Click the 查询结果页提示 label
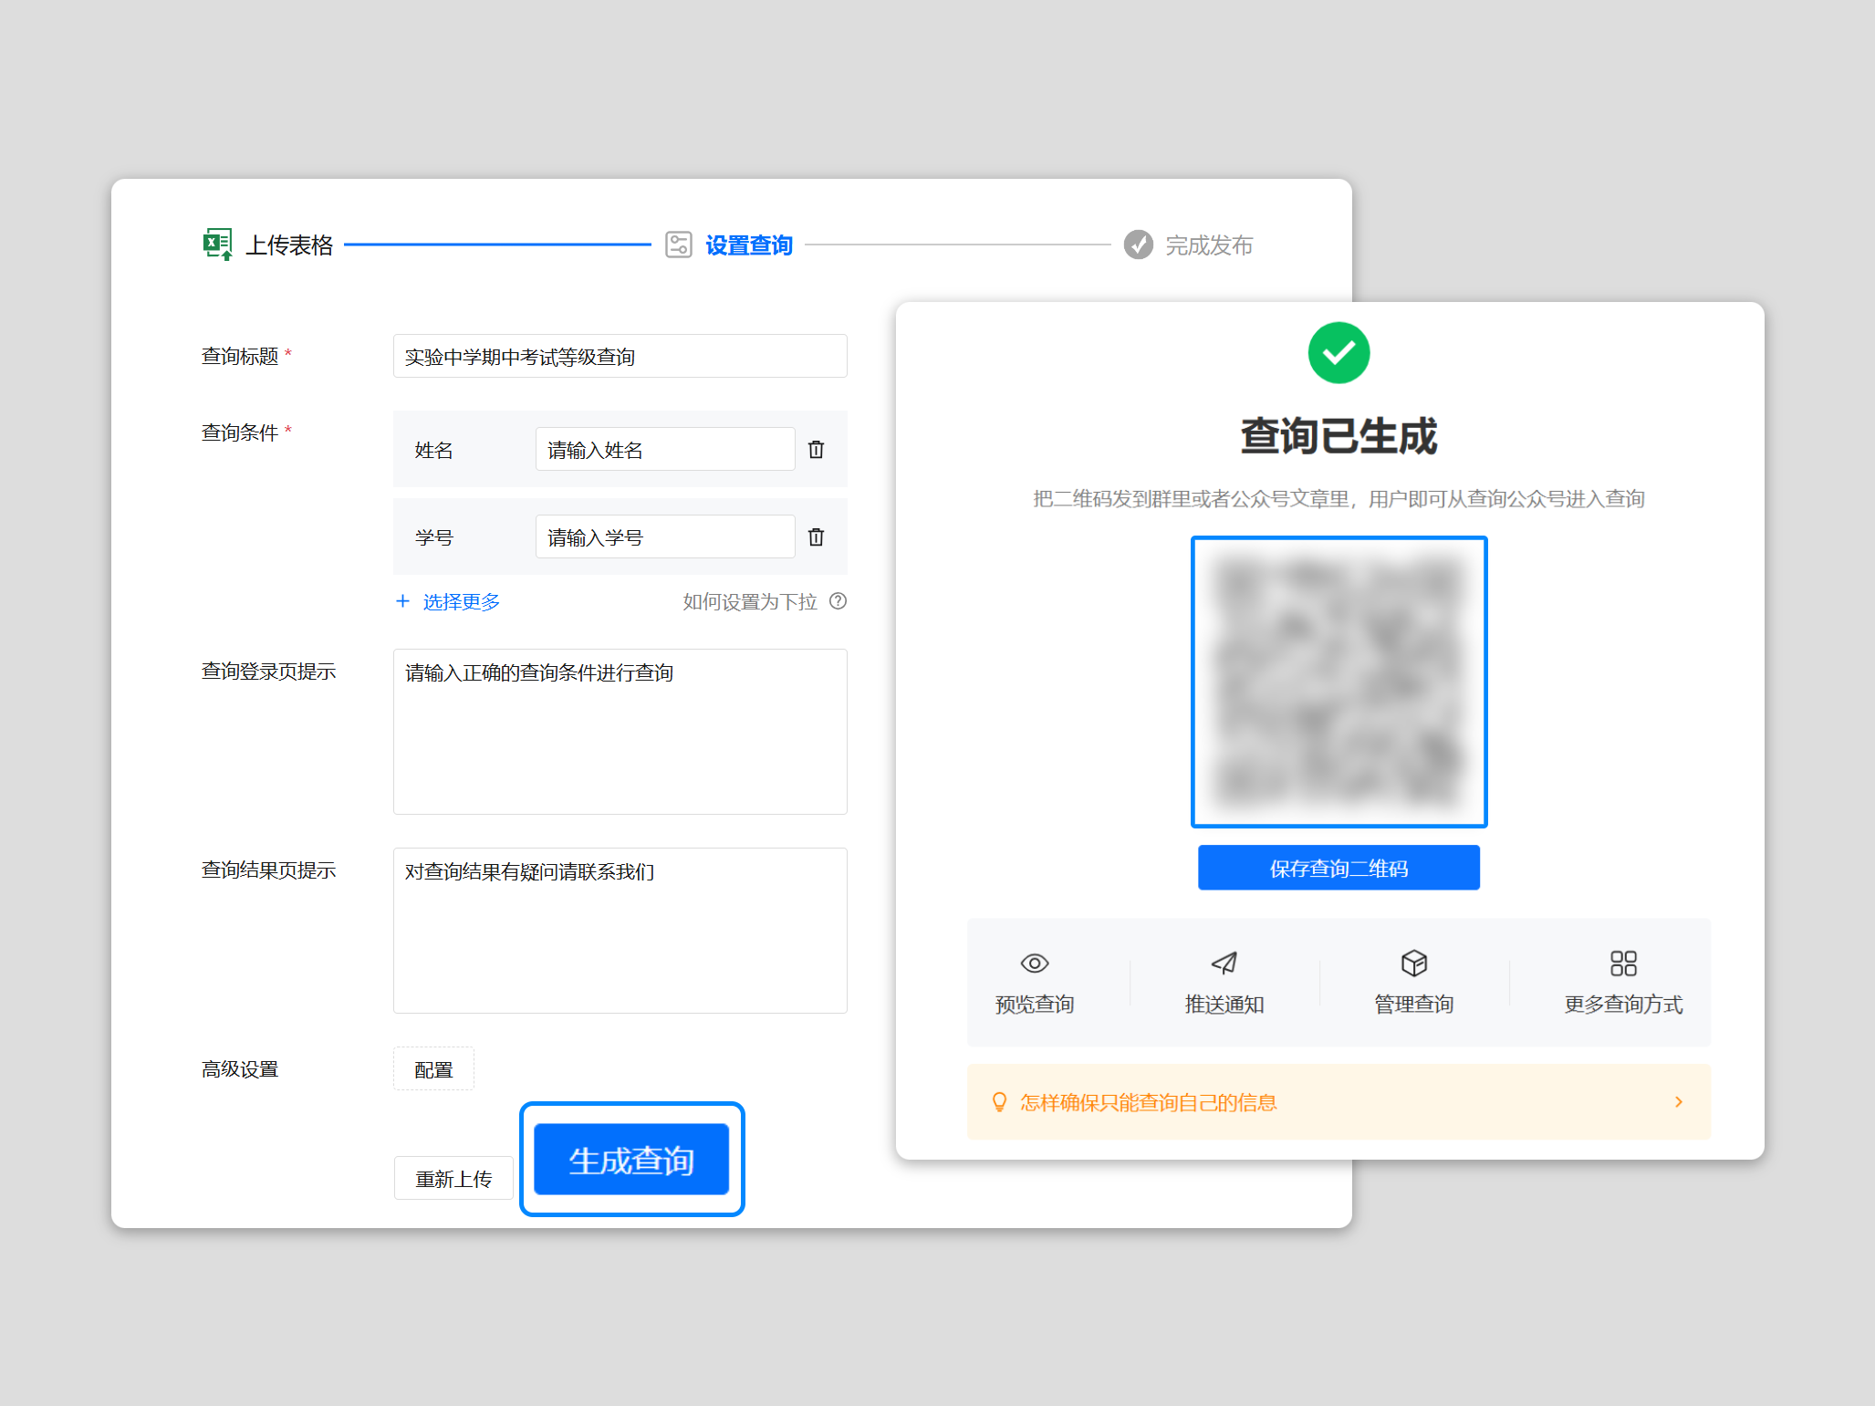 point(269,870)
